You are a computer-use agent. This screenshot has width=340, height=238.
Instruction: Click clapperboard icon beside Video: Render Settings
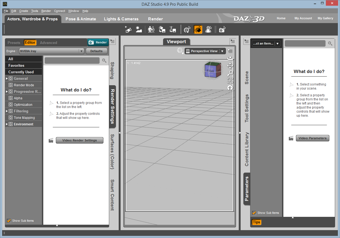51,140
